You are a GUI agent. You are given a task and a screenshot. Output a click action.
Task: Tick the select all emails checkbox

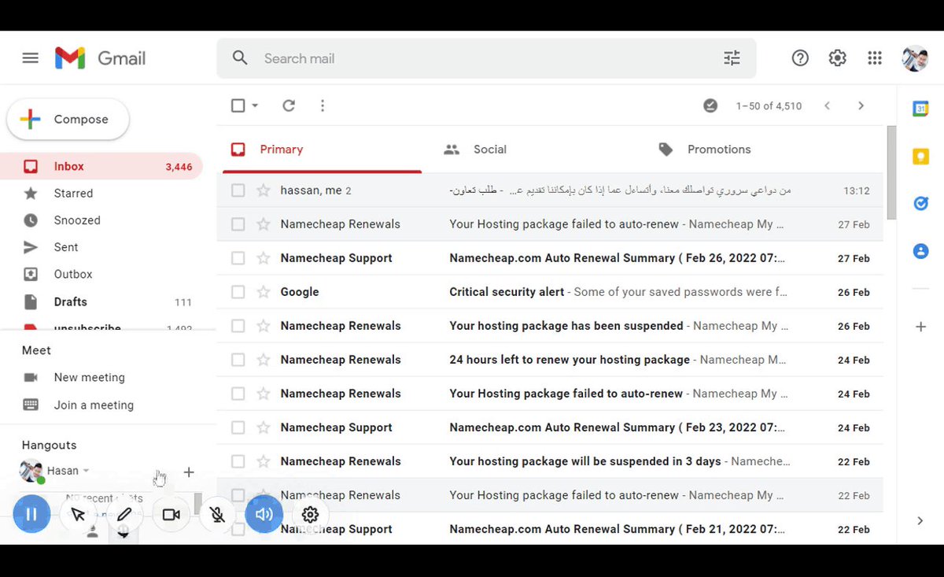tap(238, 105)
